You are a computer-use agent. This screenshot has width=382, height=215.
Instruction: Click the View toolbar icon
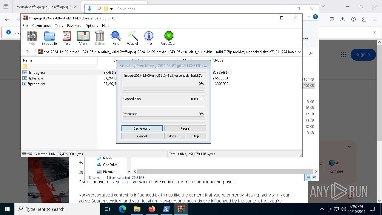click(x=83, y=38)
